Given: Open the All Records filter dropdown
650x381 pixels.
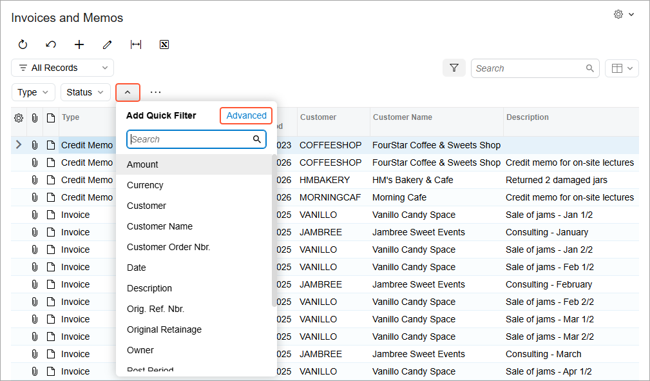Looking at the screenshot, I should [62, 68].
